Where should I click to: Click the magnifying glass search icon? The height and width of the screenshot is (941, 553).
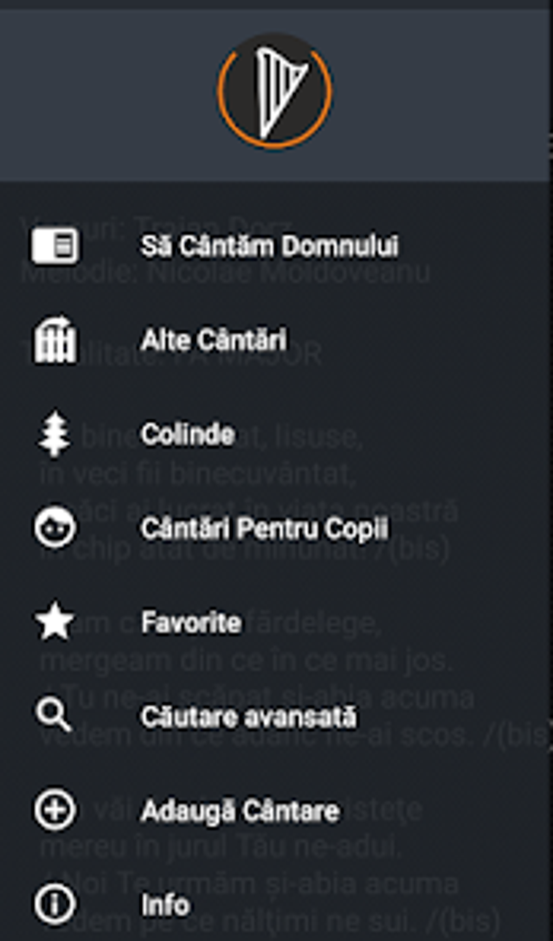53,715
